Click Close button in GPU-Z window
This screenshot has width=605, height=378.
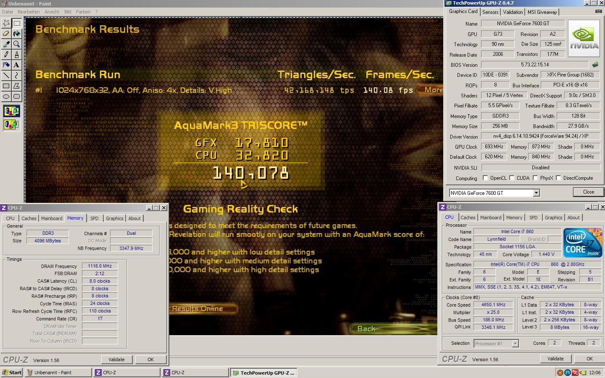[588, 192]
